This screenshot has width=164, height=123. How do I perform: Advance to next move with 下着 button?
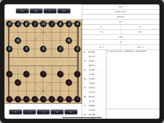point(43,112)
